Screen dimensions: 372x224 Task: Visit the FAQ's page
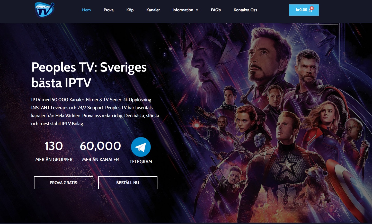pos(216,10)
